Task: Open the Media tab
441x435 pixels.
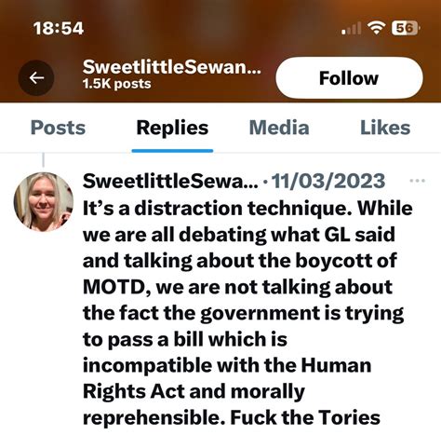Action: 279,128
